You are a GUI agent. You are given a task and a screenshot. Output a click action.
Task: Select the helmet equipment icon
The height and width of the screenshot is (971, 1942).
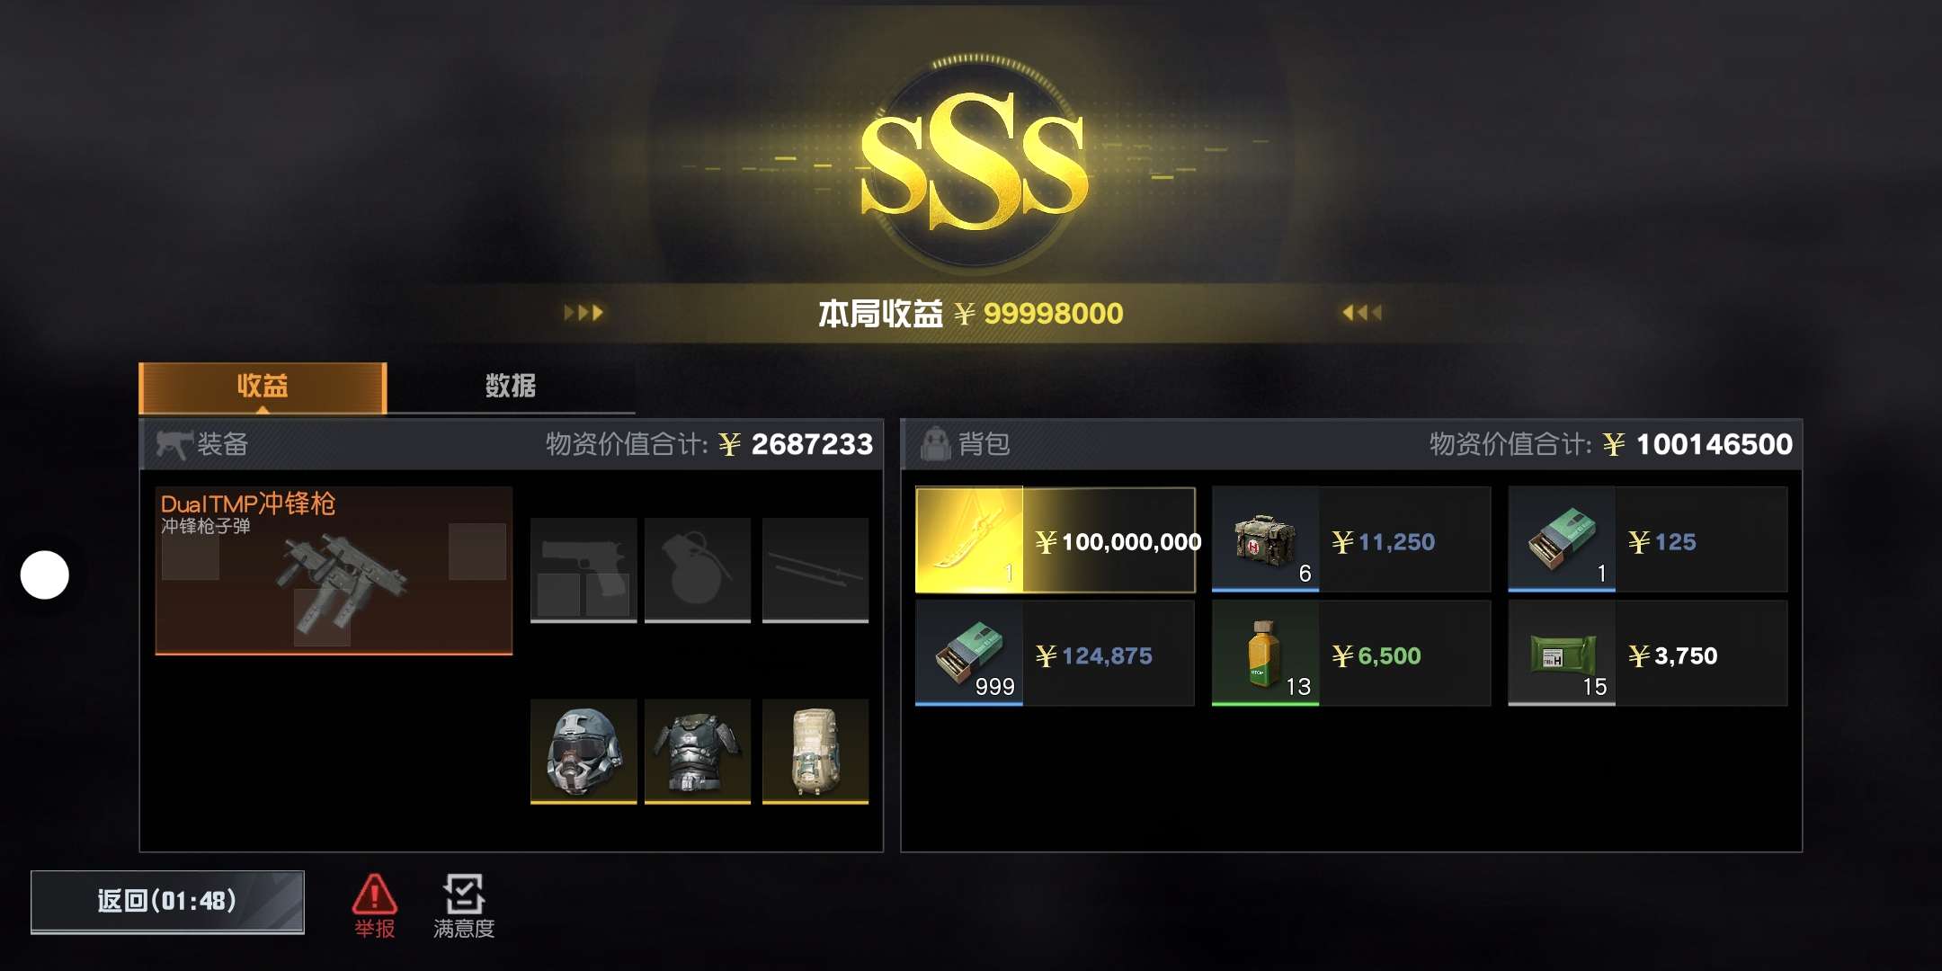(x=583, y=751)
